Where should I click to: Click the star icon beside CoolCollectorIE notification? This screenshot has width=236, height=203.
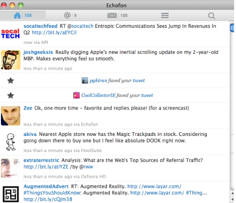pyautogui.click(x=10, y=95)
